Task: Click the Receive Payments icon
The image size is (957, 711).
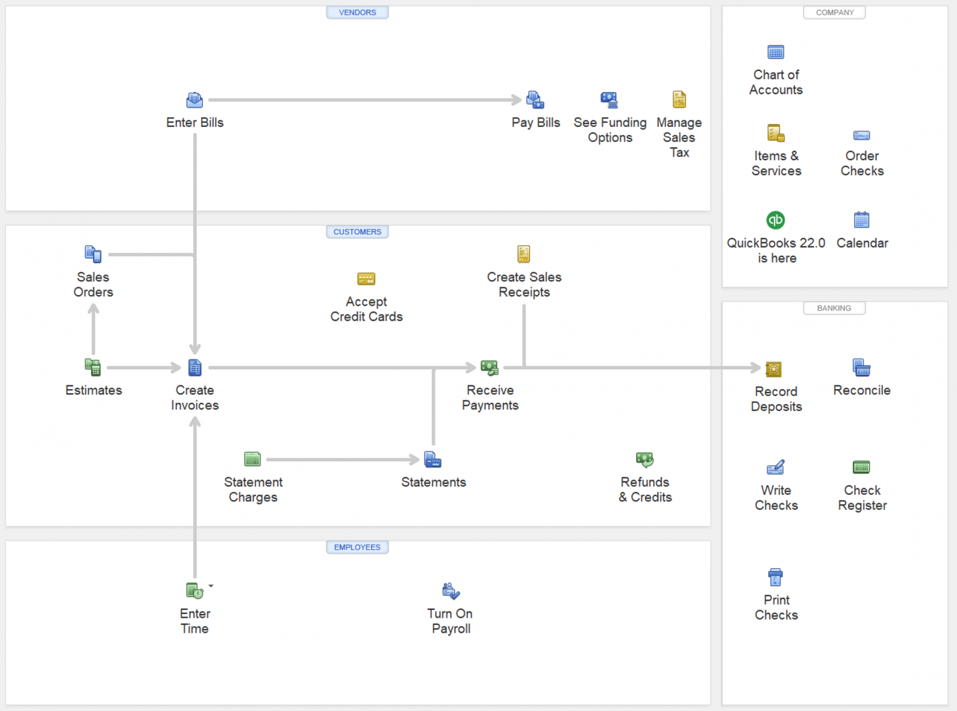Action: pyautogui.click(x=490, y=368)
